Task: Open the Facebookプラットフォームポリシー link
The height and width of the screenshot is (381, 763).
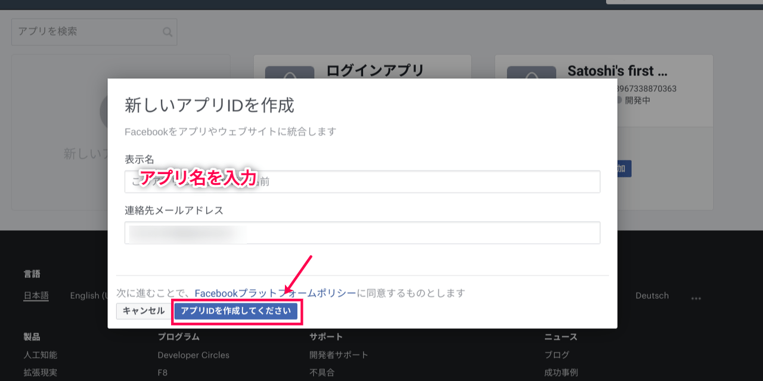Action: (275, 293)
